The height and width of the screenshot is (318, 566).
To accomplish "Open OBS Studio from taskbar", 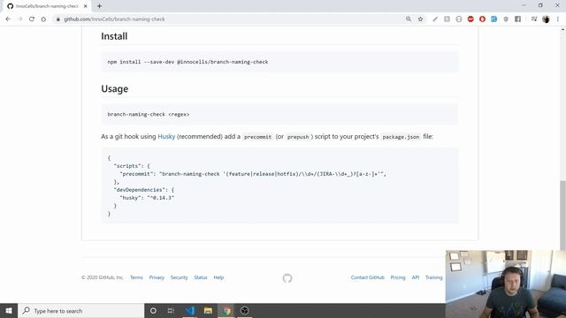I will [x=244, y=311].
